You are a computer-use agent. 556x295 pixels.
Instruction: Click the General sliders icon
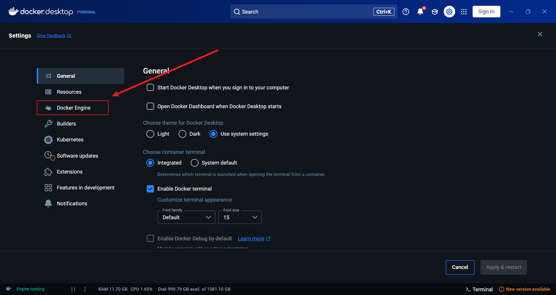[x=48, y=76]
